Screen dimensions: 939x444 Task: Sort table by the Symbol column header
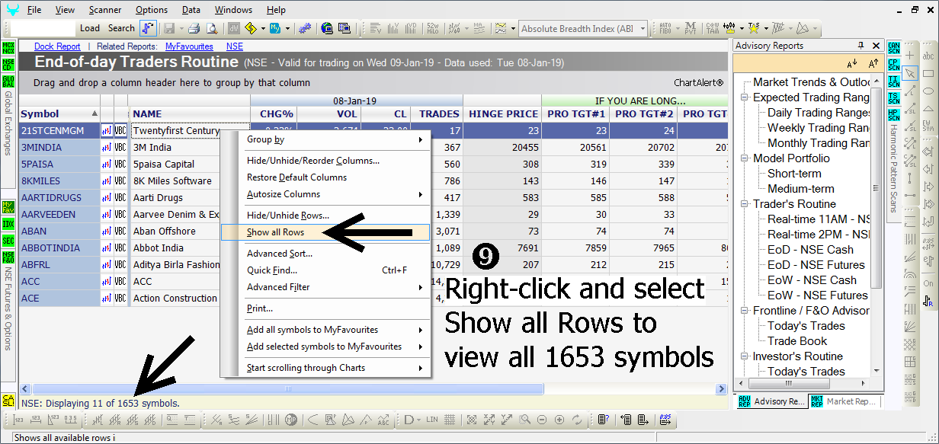point(59,114)
